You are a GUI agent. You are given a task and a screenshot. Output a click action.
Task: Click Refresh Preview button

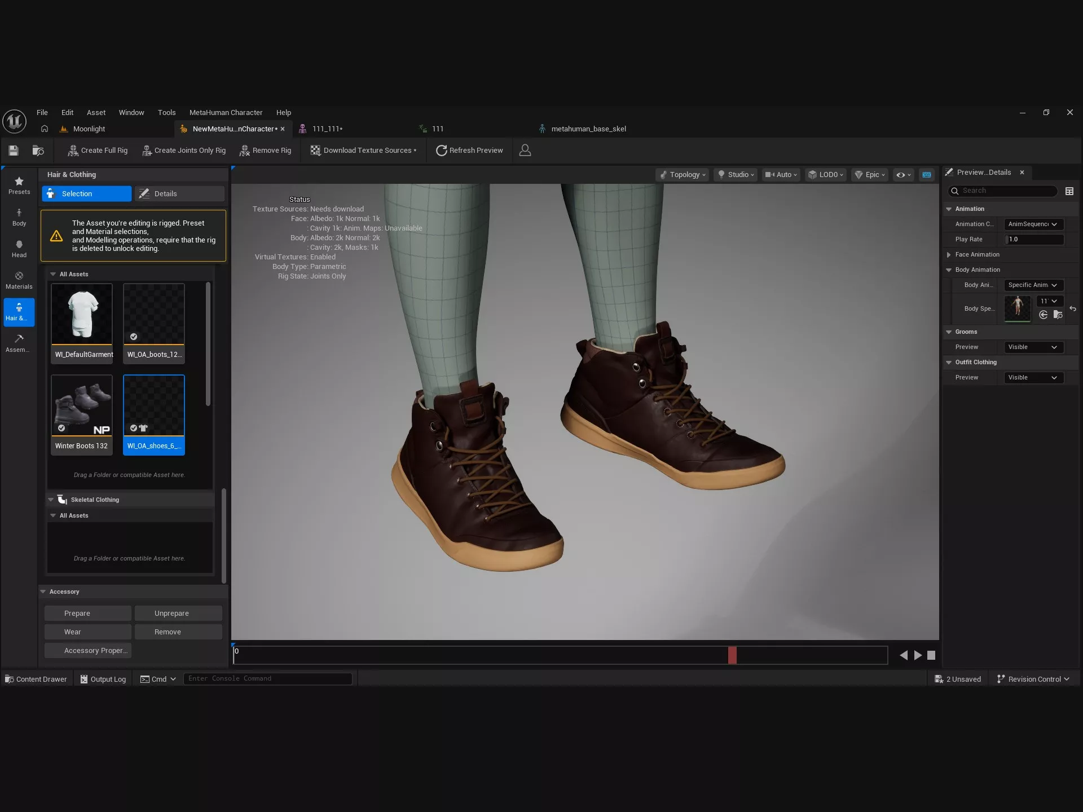point(469,151)
